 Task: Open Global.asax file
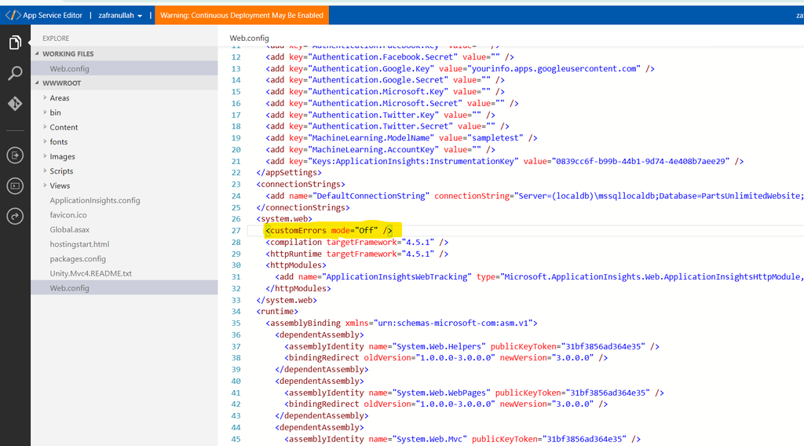point(70,229)
